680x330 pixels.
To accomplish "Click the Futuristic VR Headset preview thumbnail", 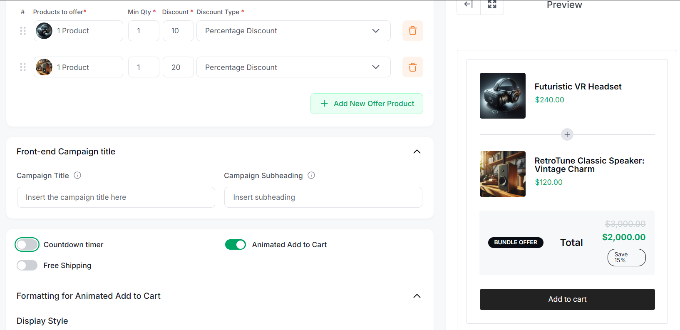I will (x=502, y=96).
